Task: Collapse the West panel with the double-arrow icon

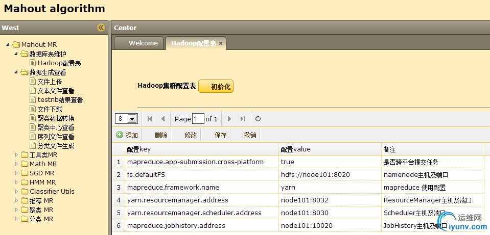Action: (101, 28)
